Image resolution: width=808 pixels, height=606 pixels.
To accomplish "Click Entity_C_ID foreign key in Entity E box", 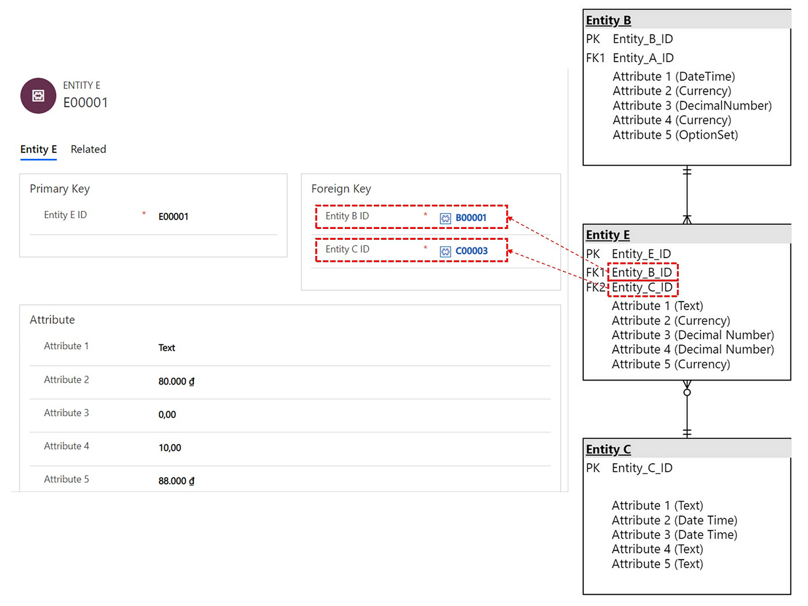I will click(x=642, y=288).
